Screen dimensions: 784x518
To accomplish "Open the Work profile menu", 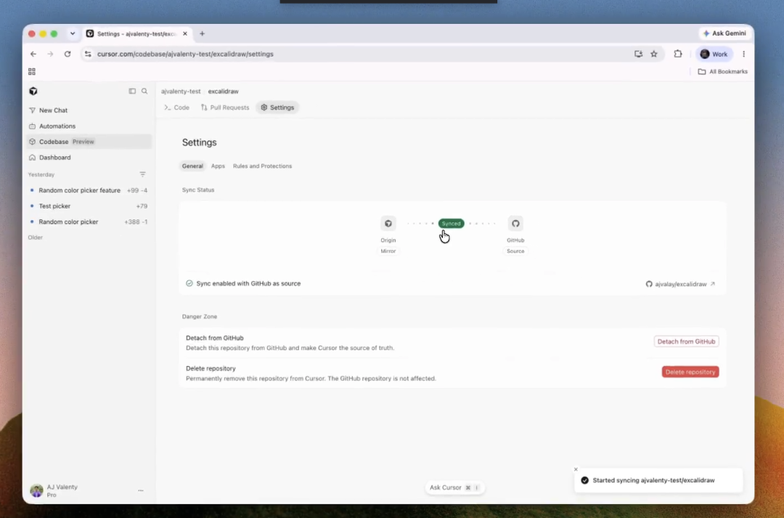I will pyautogui.click(x=714, y=54).
